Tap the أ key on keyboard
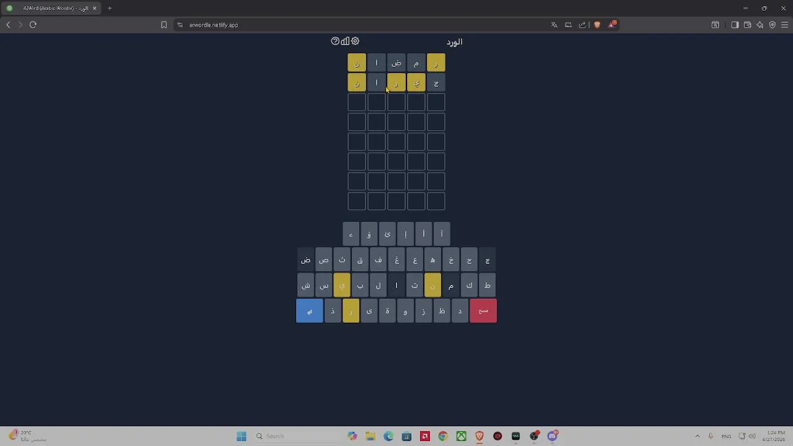Image resolution: width=793 pixels, height=446 pixels. [x=423, y=234]
